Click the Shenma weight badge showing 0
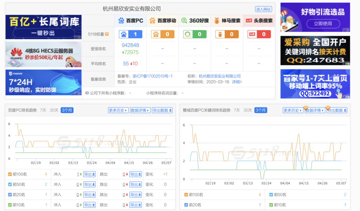360x211 pixels. [227, 34]
